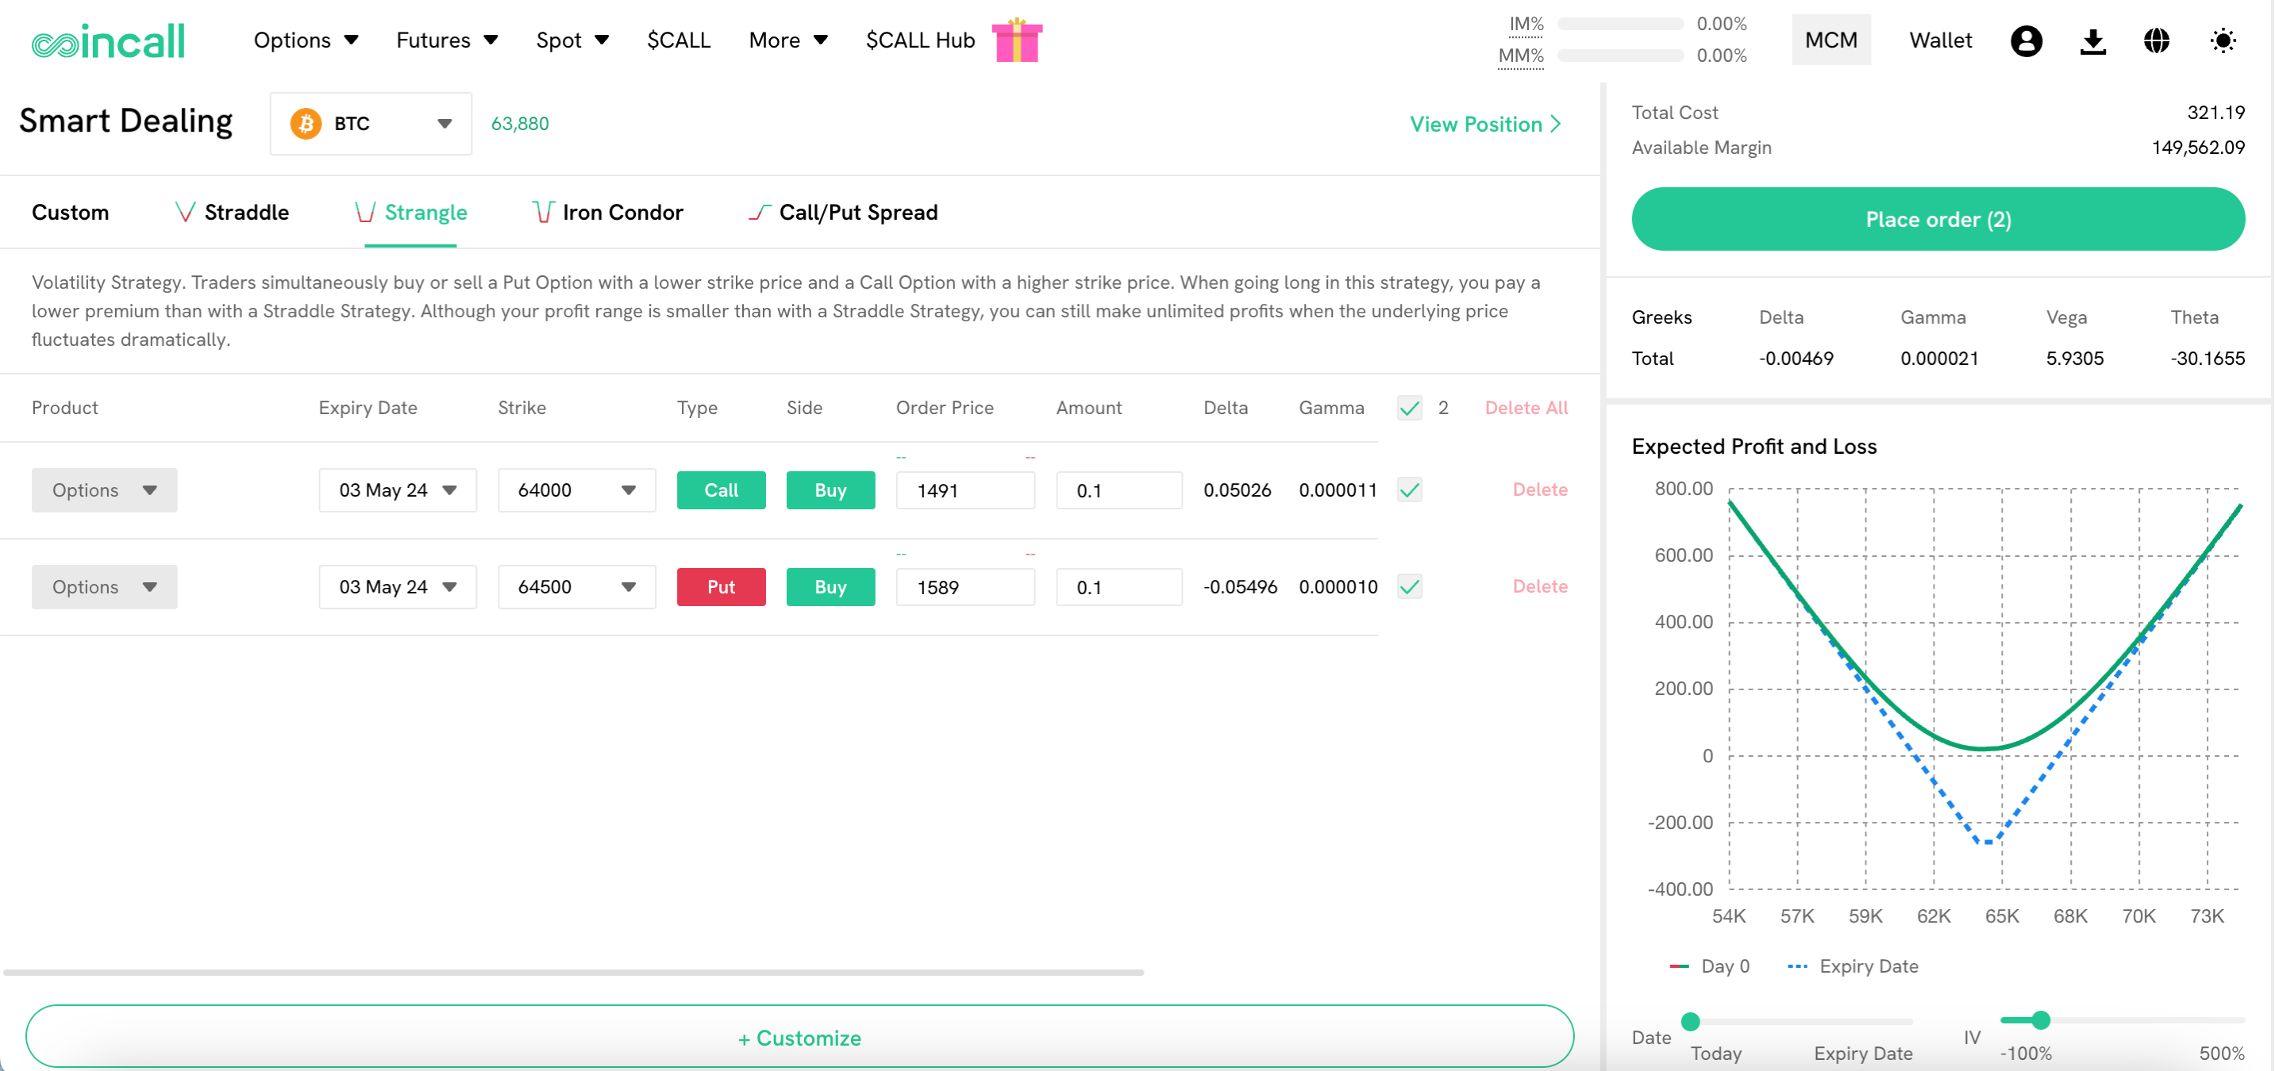The image size is (2275, 1071).
Task: Switch to the Call/Put Spread tab
Action: coord(842,212)
